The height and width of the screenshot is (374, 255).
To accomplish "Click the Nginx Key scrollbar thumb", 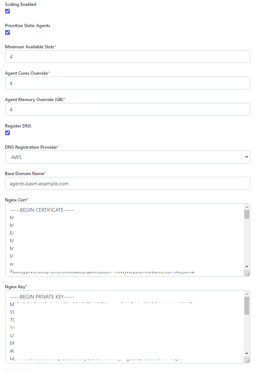I will [247, 306].
